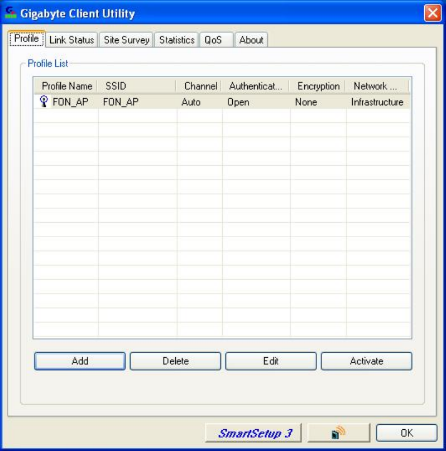Screen dimensions: 446x451
Task: Select the FON_AP profile name in list
Action: click(x=70, y=102)
